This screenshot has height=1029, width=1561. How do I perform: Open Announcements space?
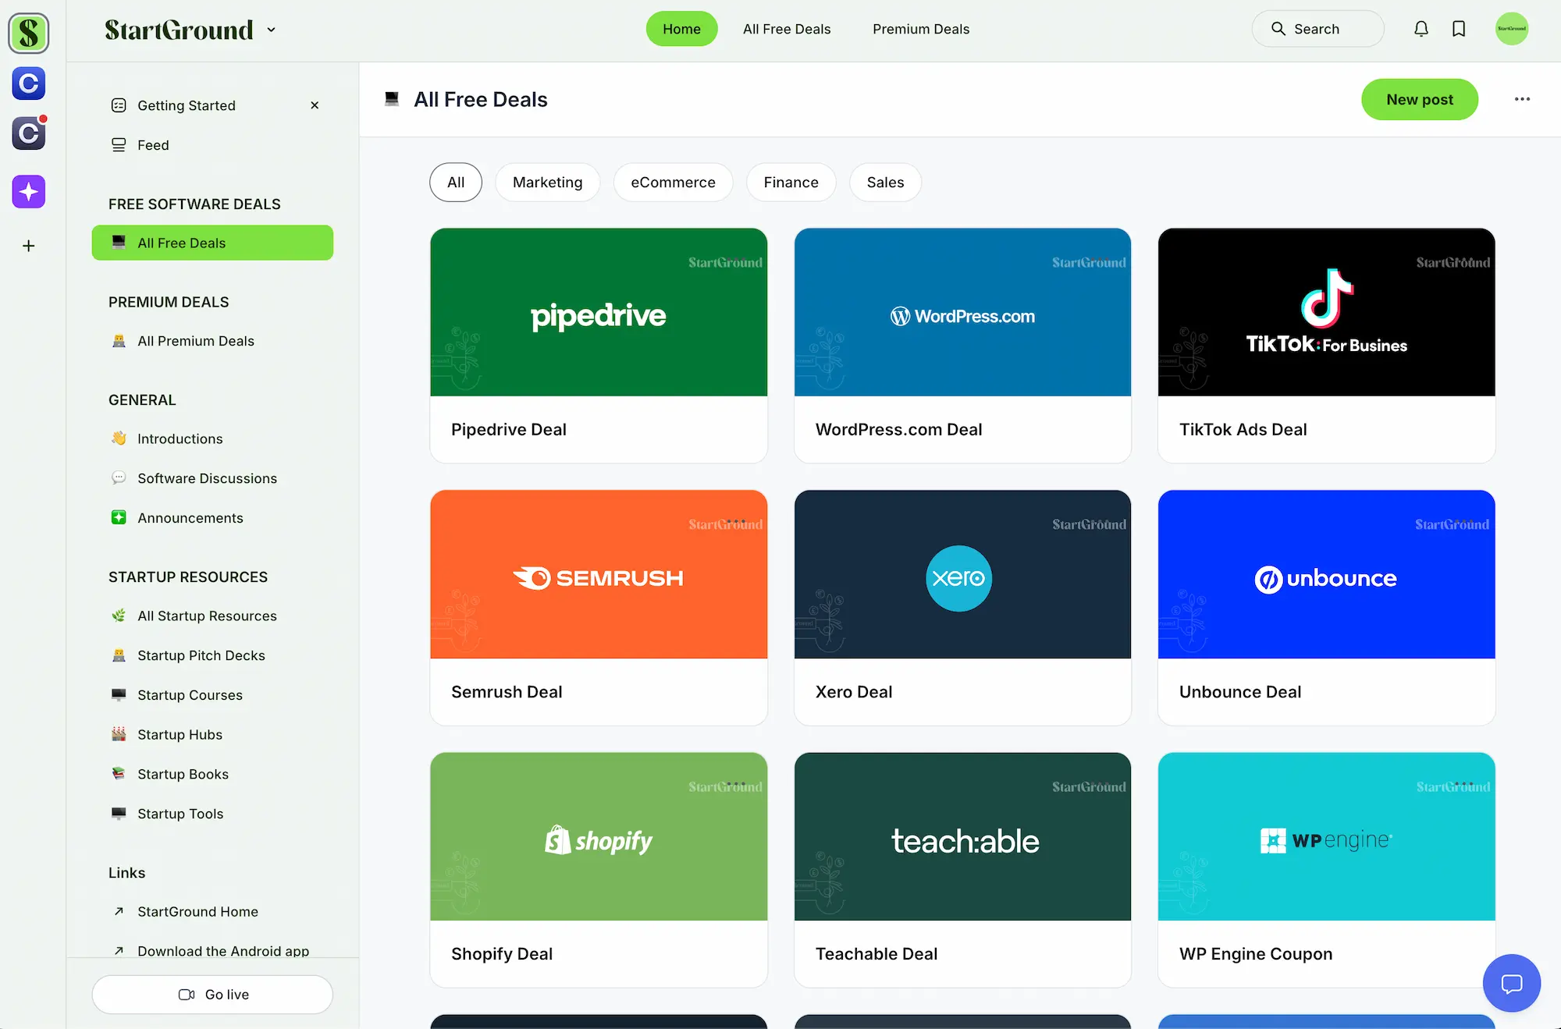(x=212, y=518)
